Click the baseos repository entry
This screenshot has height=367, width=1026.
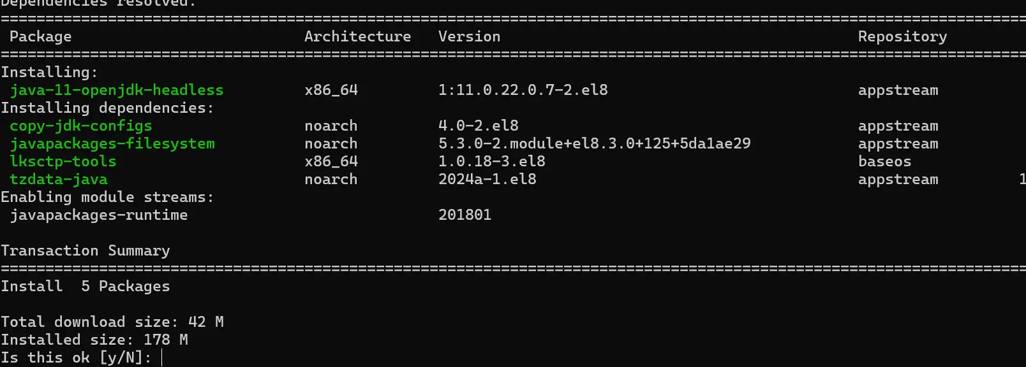click(x=885, y=162)
